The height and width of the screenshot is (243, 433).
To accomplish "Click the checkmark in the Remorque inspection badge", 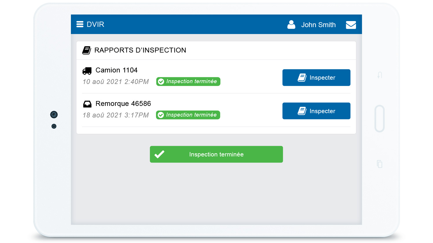I will (x=161, y=115).
